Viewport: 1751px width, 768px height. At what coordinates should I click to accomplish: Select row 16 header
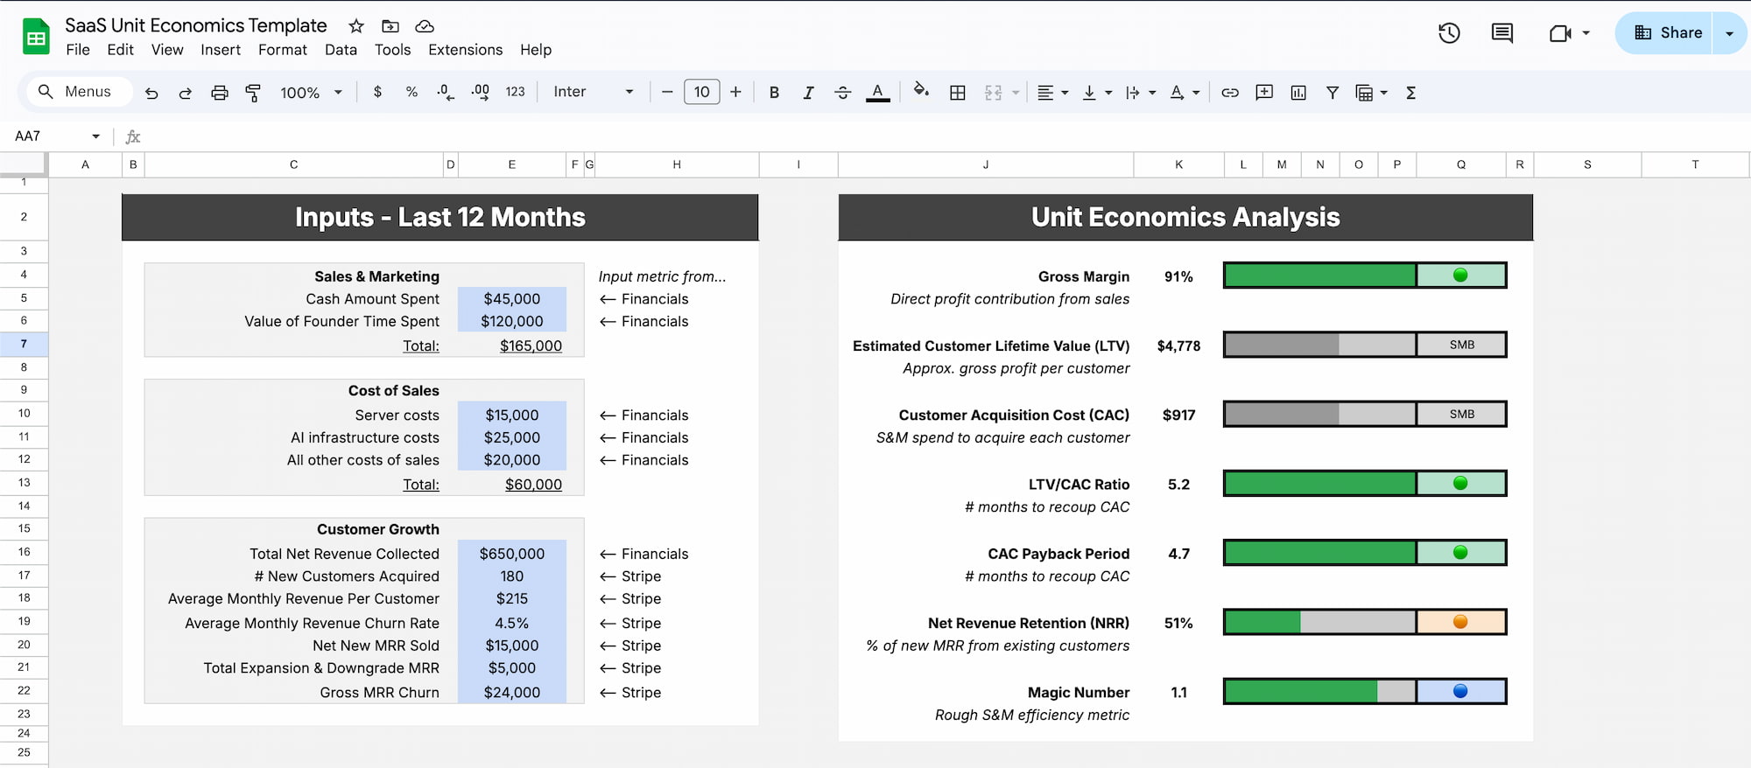tap(24, 552)
